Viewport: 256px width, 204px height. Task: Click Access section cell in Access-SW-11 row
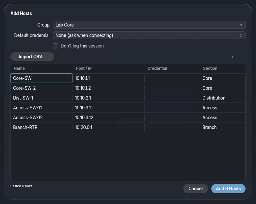tap(223, 108)
